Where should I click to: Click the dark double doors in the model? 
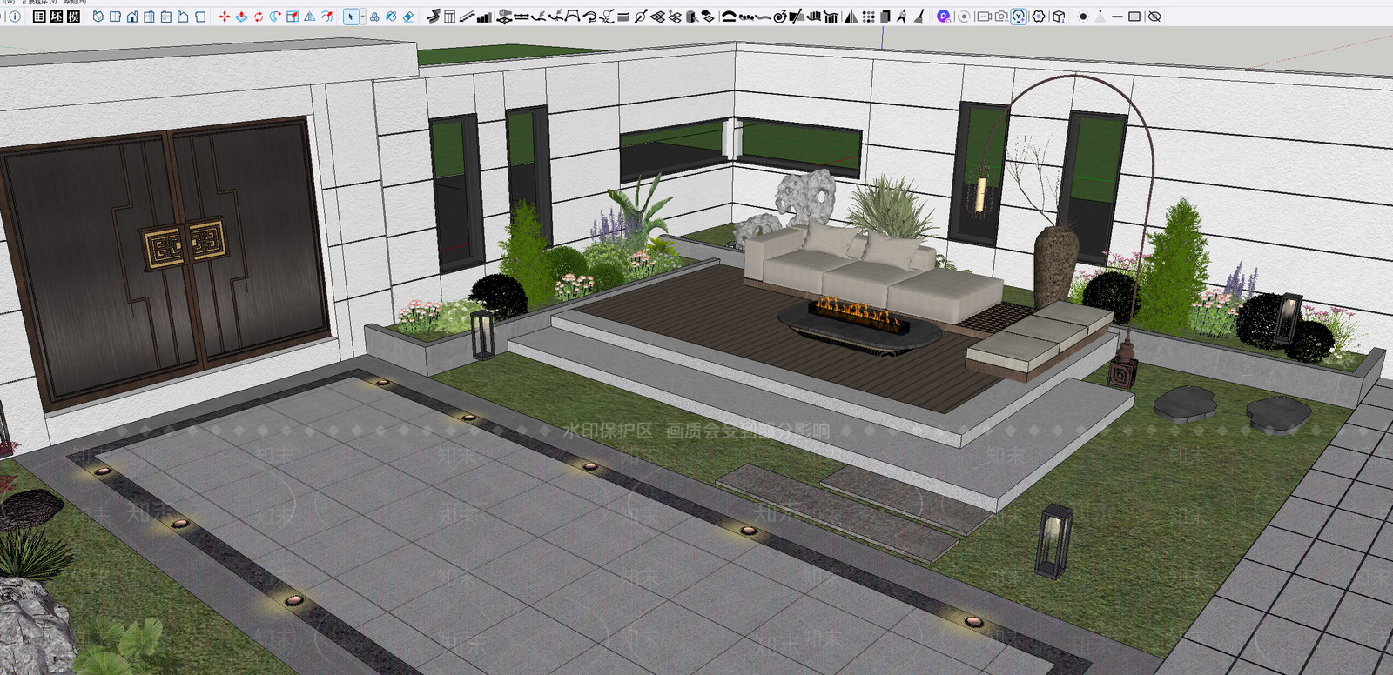click(165, 261)
